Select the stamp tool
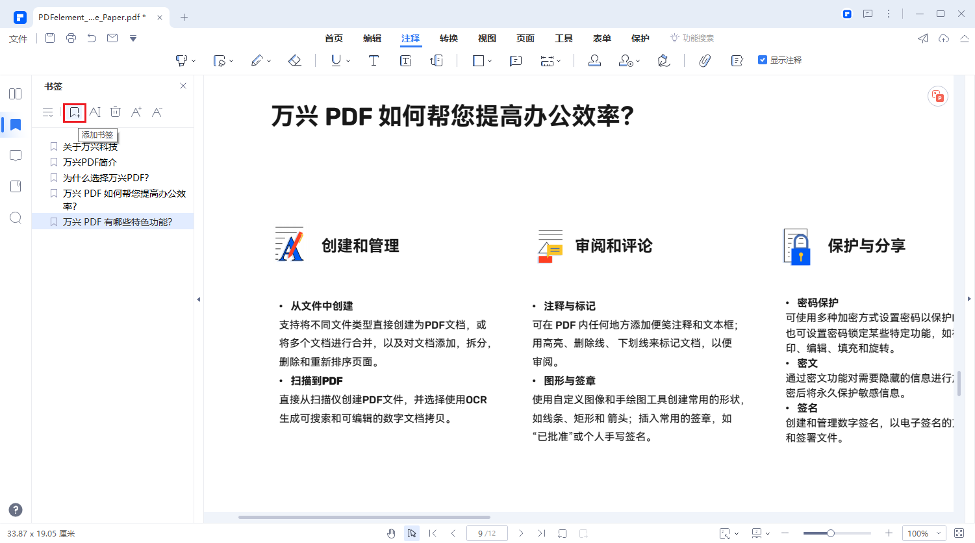 [594, 60]
